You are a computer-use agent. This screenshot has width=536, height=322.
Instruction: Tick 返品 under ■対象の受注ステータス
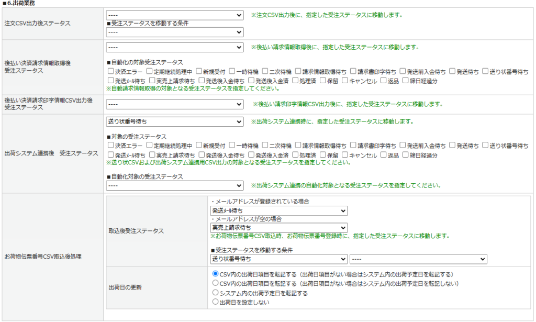tap(384, 155)
